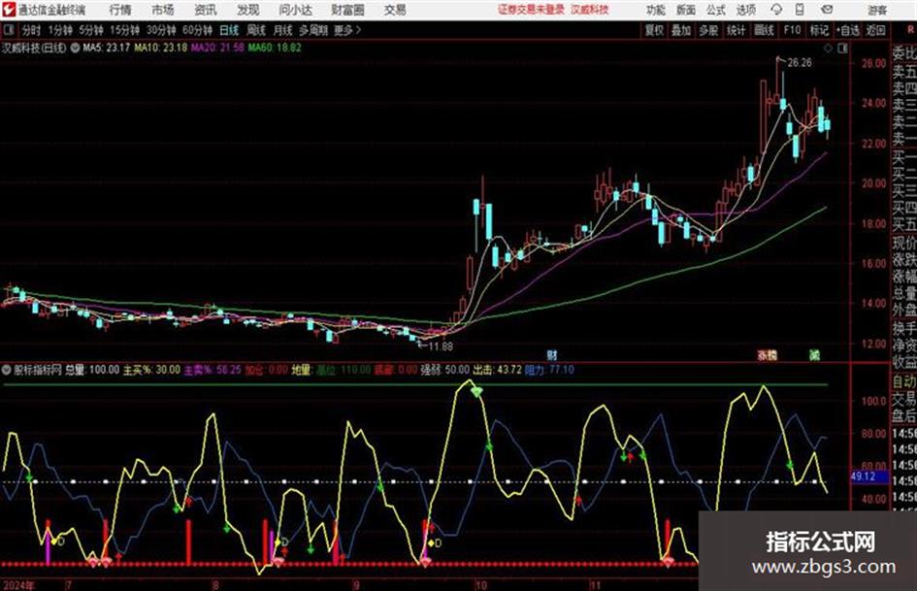Toggle 复权 price adjustment
The height and width of the screenshot is (591, 917).
click(654, 30)
